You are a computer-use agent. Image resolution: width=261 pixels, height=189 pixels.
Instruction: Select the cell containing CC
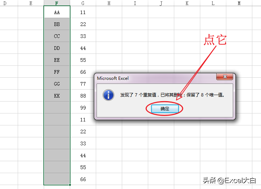[x=57, y=36]
